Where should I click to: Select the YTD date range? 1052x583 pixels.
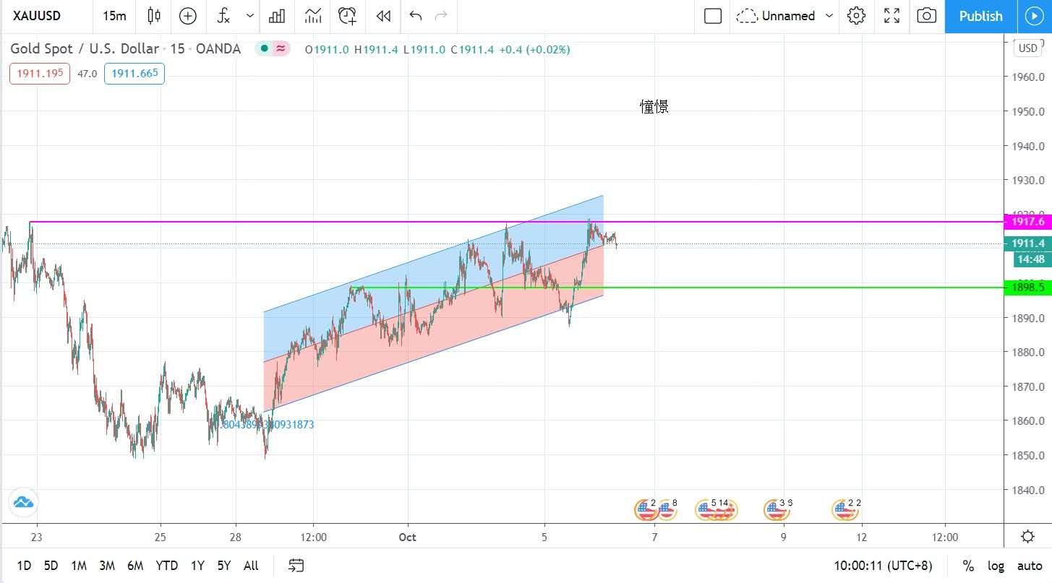(x=166, y=566)
